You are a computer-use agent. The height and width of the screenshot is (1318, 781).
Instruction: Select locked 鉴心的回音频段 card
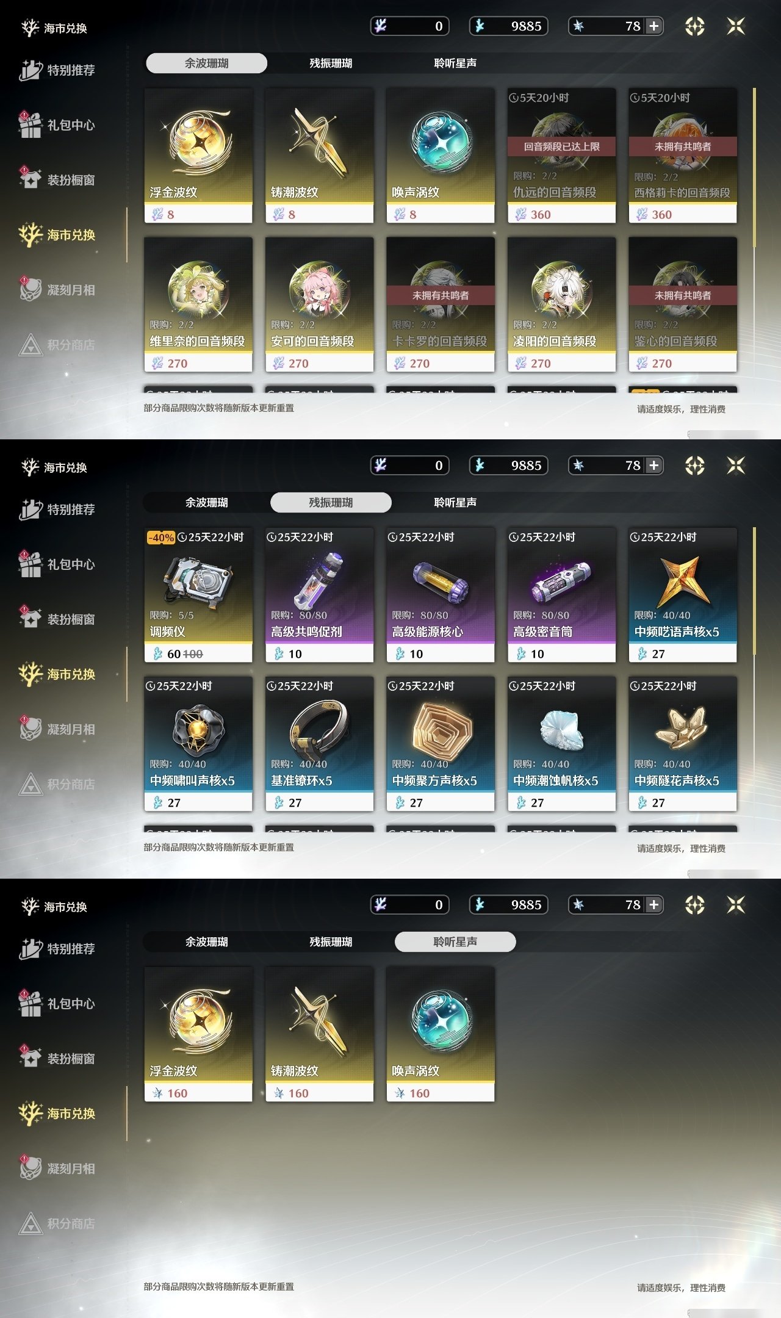click(x=683, y=304)
